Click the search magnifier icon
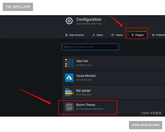165x132 pixels. point(65,47)
